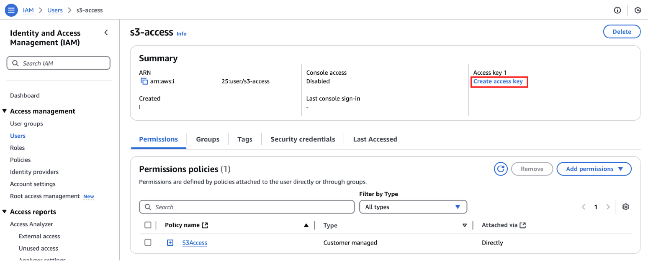Collapse the IAM side navigation panel

pos(106,33)
